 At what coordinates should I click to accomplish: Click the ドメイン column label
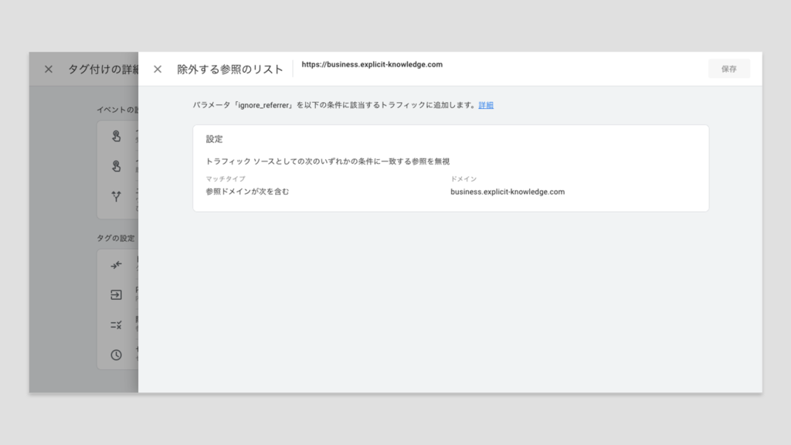(x=463, y=179)
